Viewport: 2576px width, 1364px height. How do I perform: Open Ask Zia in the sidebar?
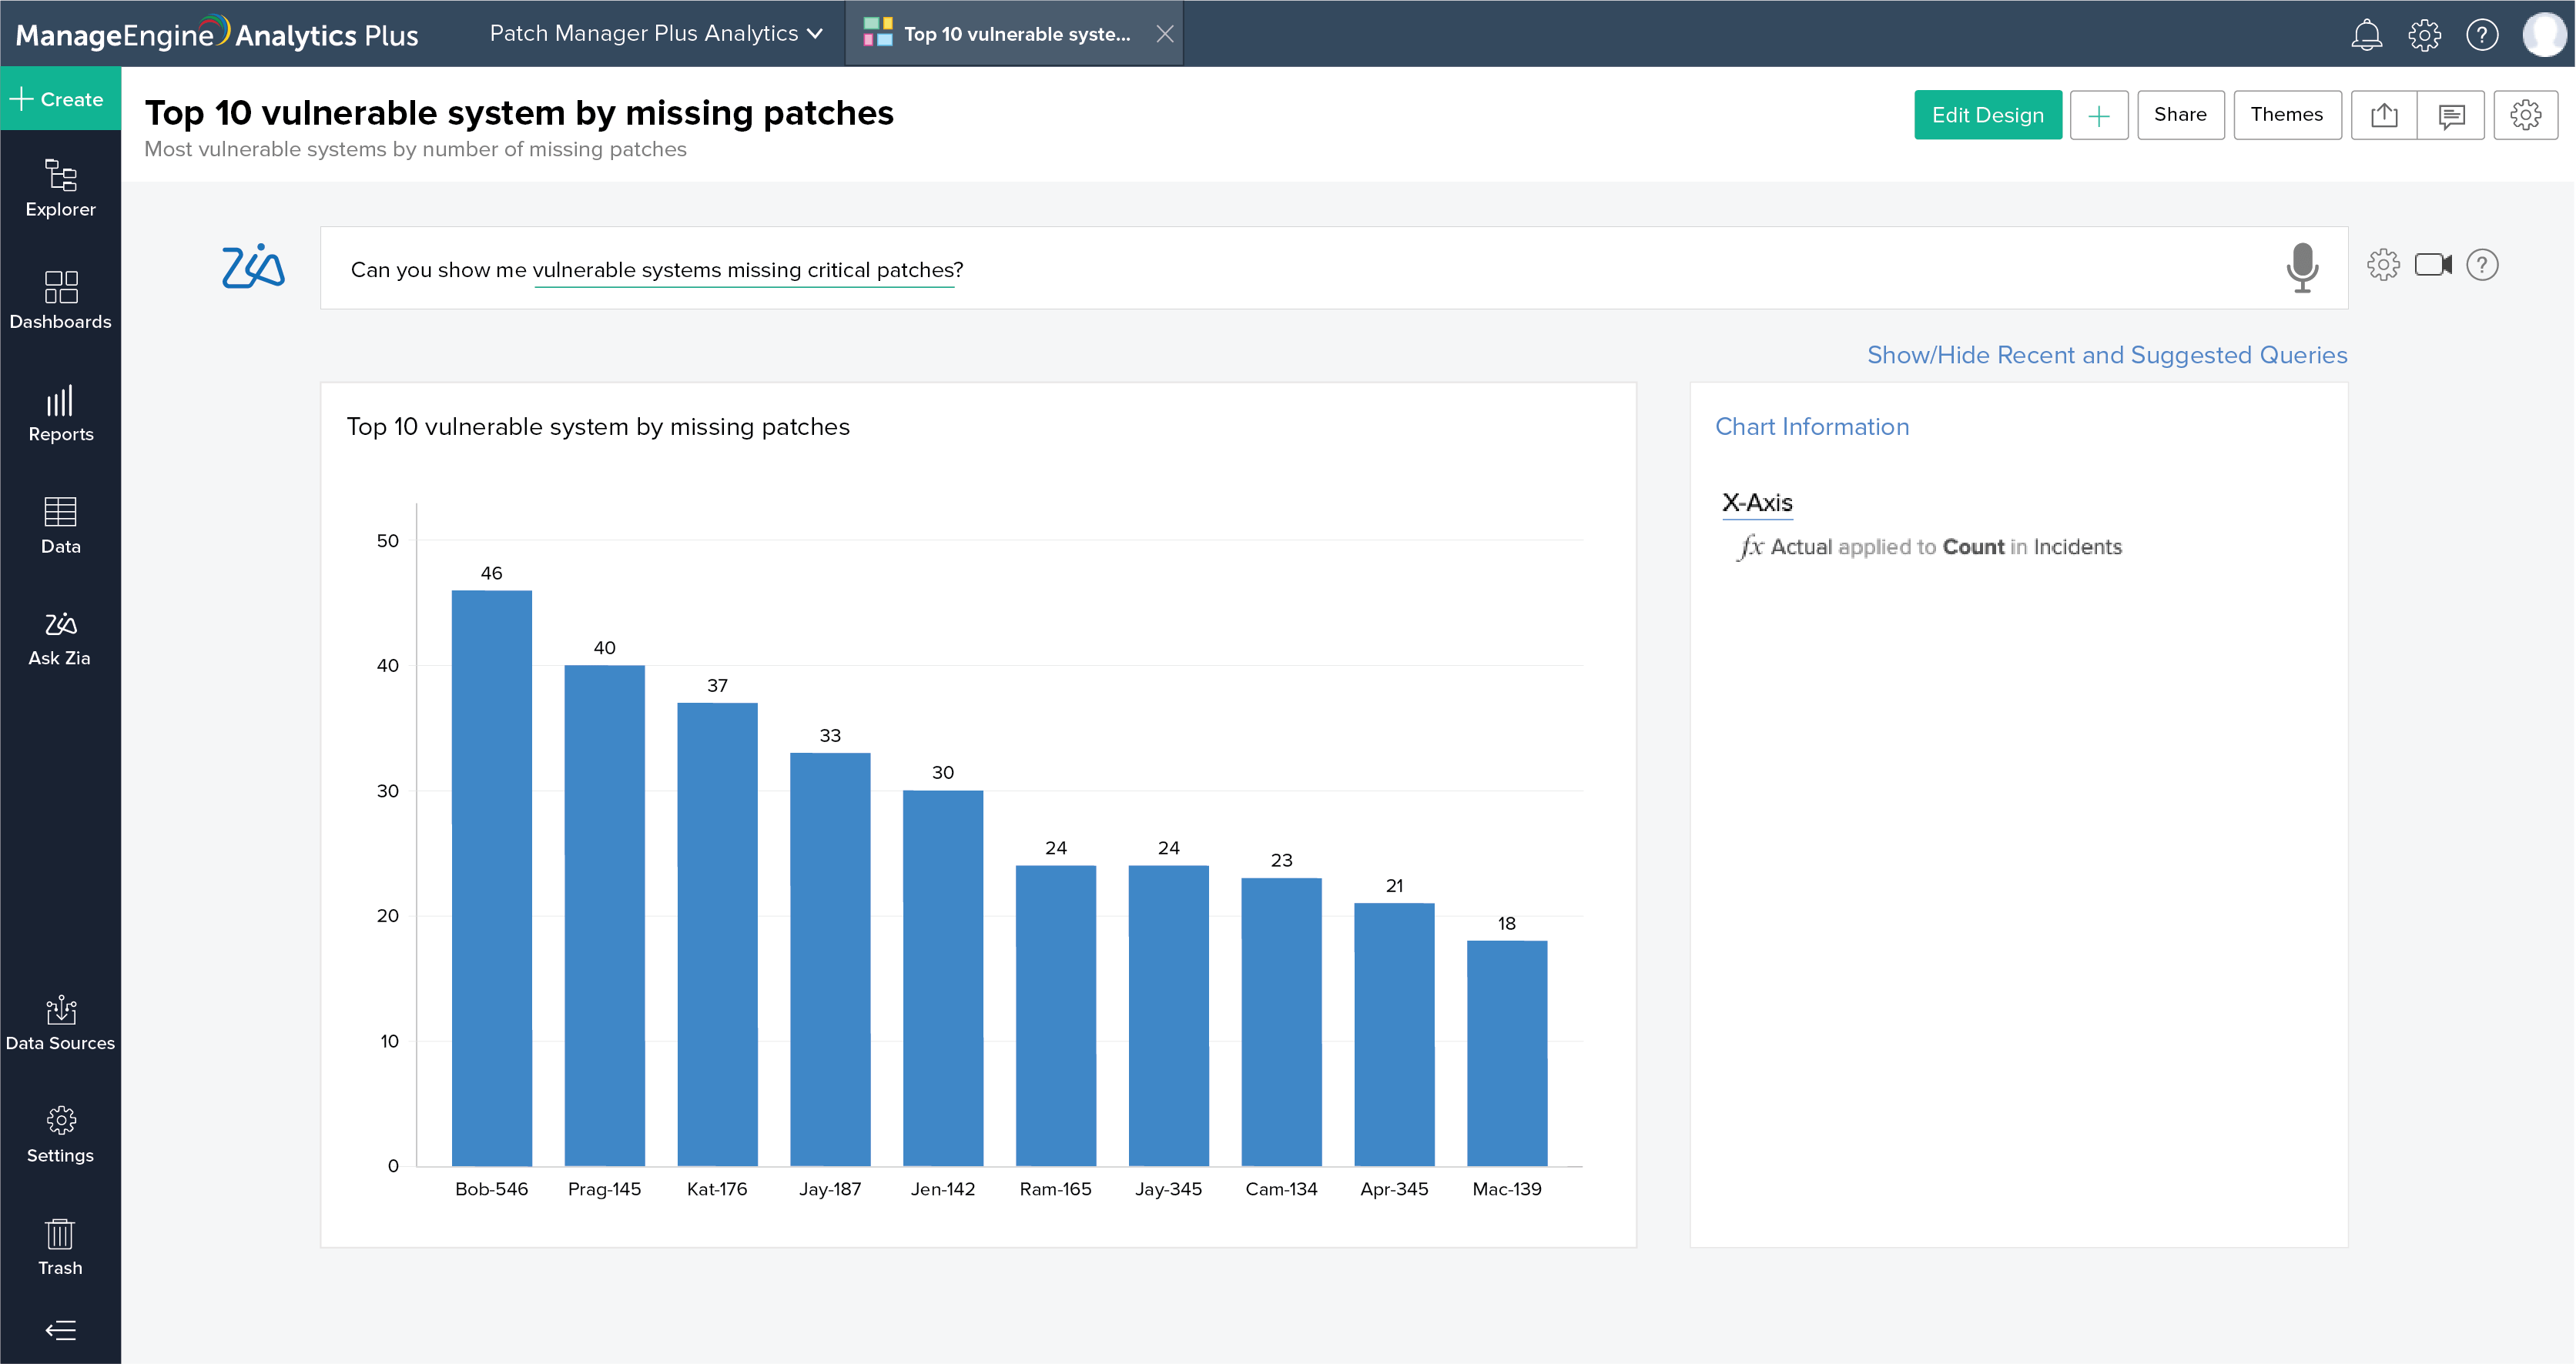pos(60,639)
